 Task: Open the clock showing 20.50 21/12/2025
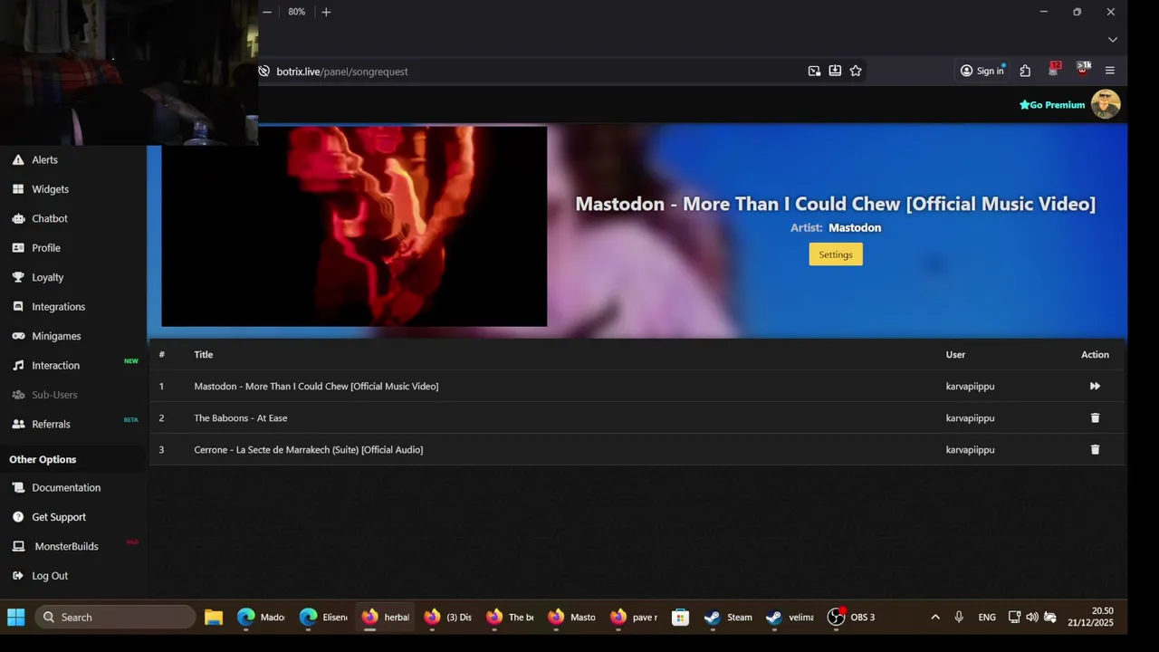coord(1090,617)
